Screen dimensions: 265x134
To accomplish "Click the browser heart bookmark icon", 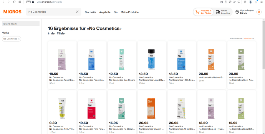I will coord(239,2).
